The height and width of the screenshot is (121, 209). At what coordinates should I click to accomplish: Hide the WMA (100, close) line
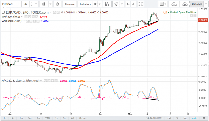[x=27, y=21]
